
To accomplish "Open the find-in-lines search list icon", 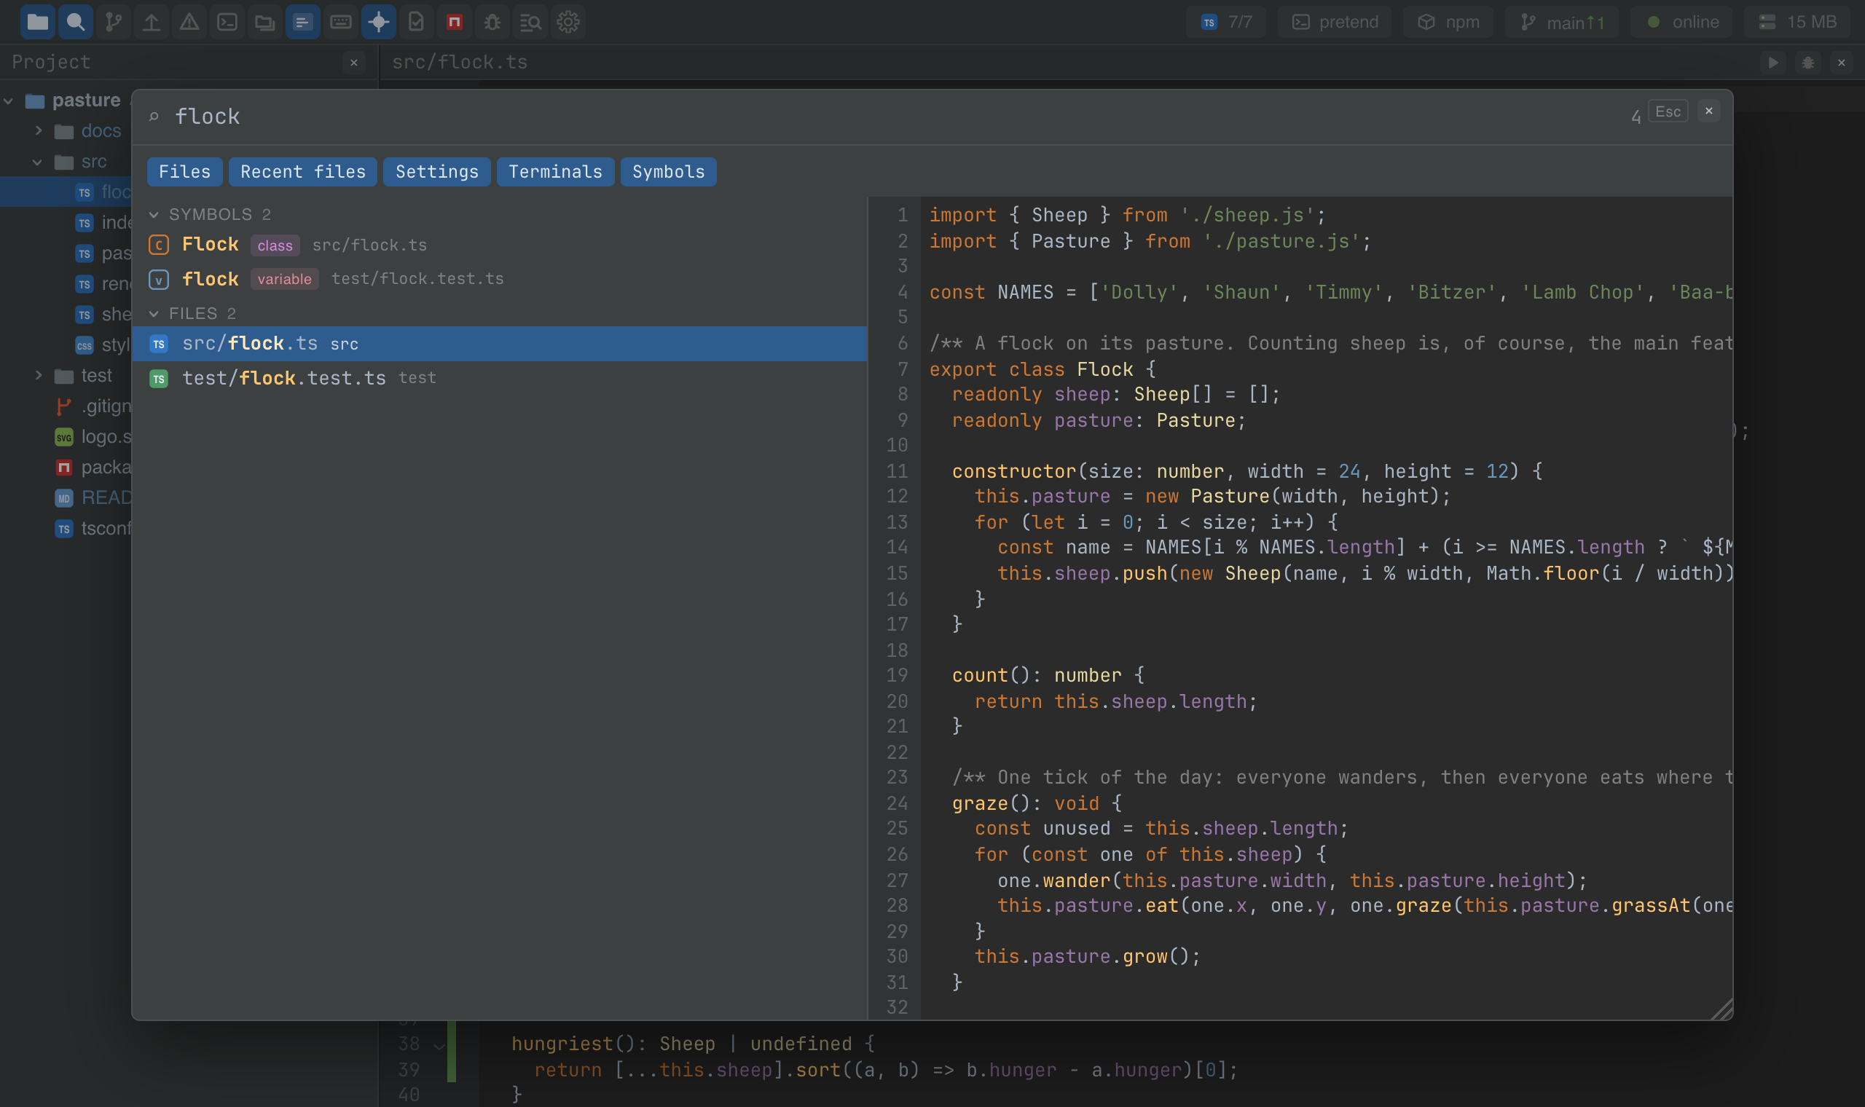I will tap(530, 22).
